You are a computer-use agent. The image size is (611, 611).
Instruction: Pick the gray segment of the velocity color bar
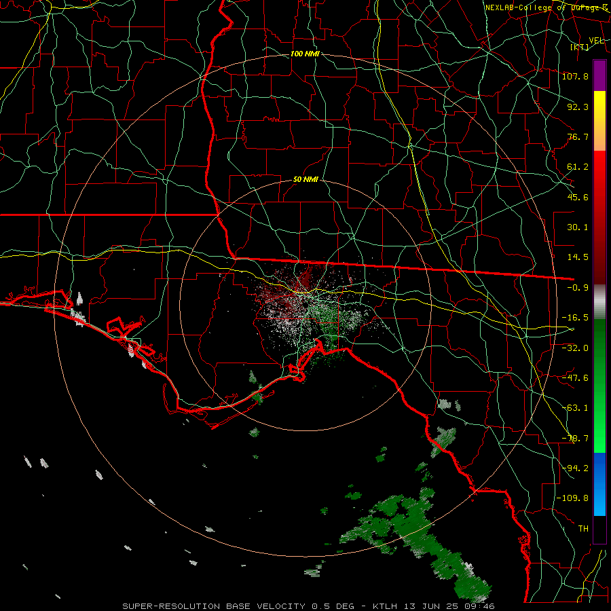[599, 302]
